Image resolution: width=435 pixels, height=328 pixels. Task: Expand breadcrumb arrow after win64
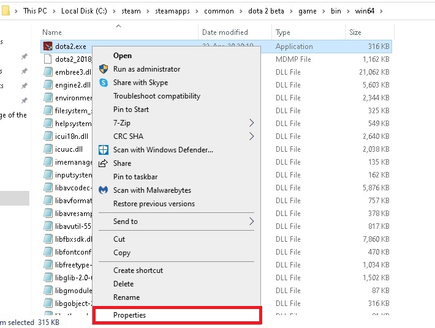tap(382, 11)
